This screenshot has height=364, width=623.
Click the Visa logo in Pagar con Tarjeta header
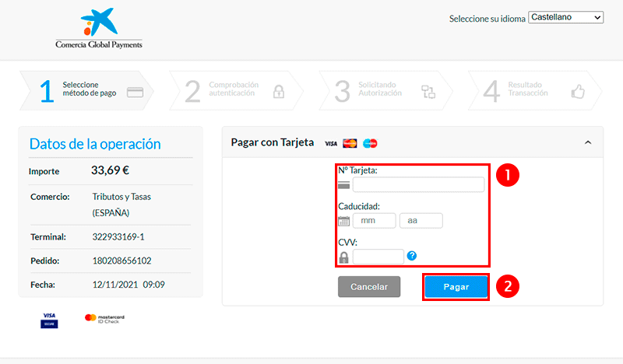point(331,143)
